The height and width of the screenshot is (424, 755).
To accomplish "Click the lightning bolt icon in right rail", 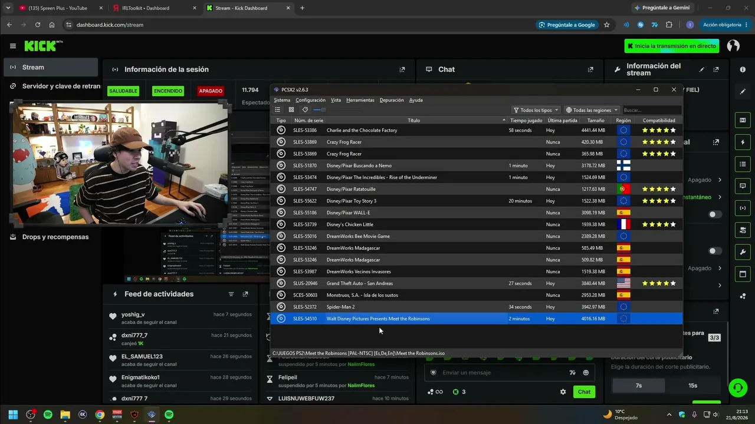I will (743, 142).
